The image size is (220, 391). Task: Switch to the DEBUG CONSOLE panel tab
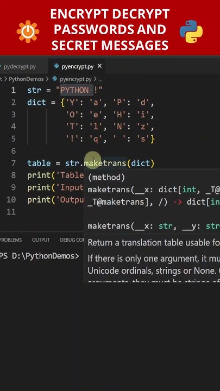click(x=72, y=240)
